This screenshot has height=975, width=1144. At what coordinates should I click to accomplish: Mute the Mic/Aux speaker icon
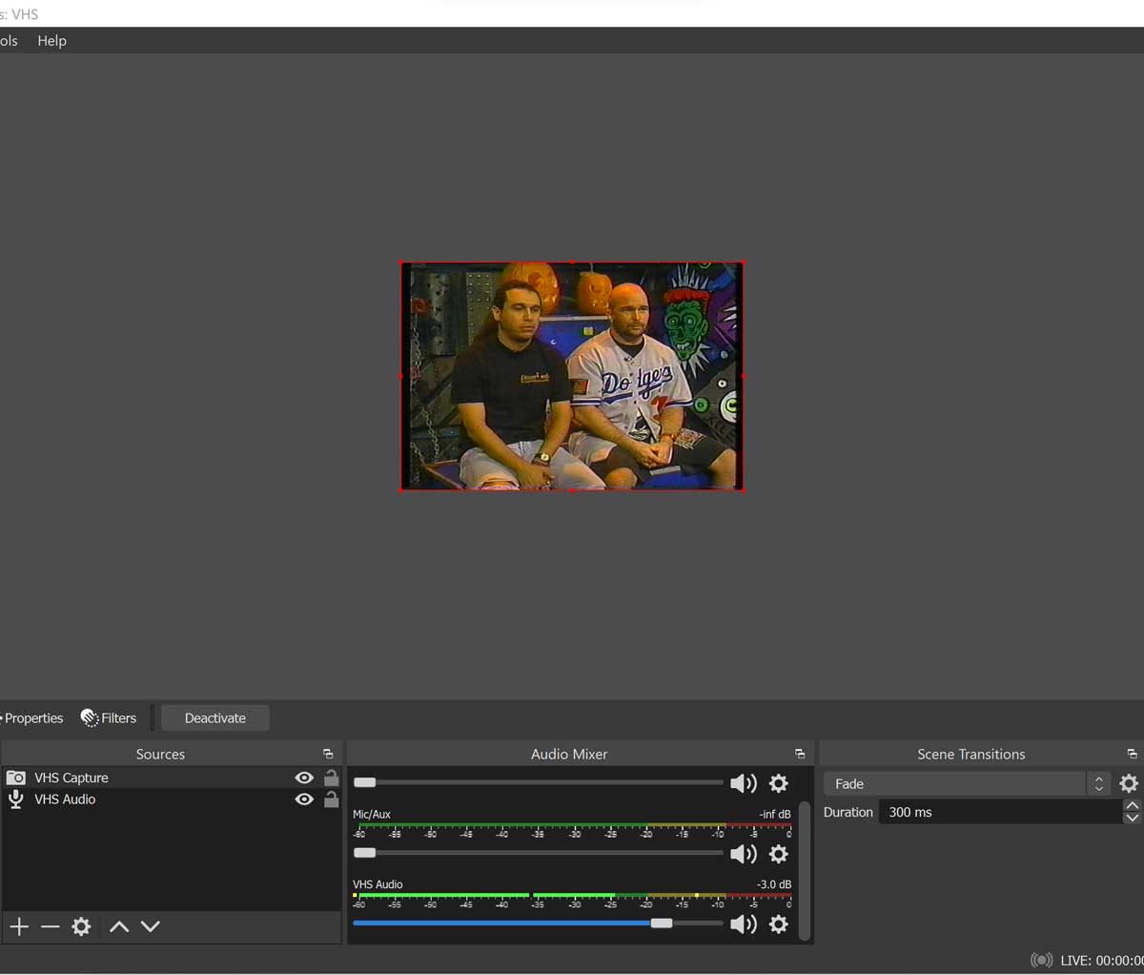point(743,854)
